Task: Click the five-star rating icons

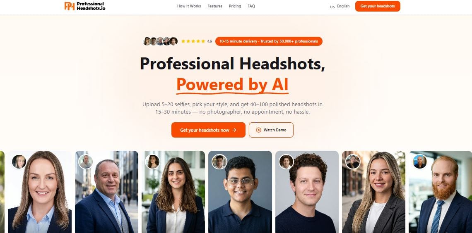Action: click(193, 41)
